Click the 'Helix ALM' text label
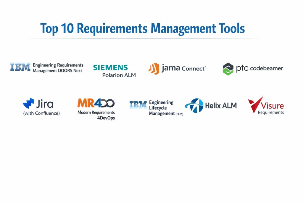 click(221, 106)
